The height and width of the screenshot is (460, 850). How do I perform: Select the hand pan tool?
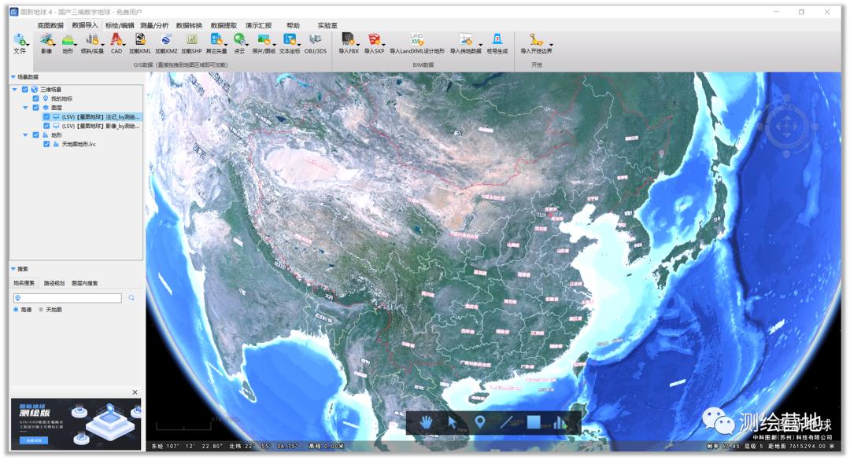click(x=426, y=422)
